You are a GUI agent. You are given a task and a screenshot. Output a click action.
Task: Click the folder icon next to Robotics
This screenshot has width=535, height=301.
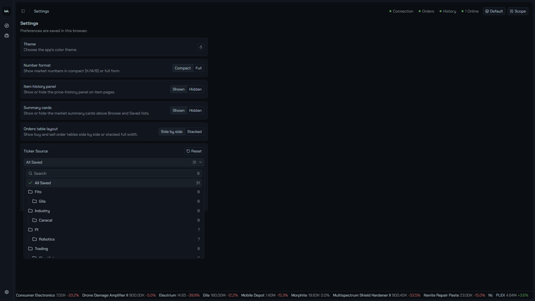coord(35,239)
